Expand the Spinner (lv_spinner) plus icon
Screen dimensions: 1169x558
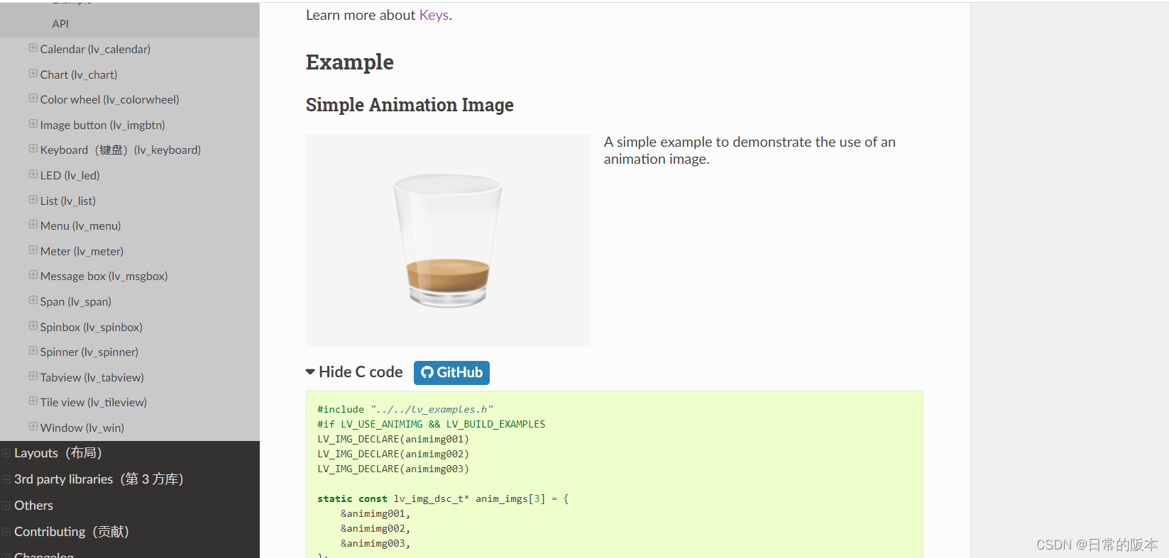pos(33,350)
